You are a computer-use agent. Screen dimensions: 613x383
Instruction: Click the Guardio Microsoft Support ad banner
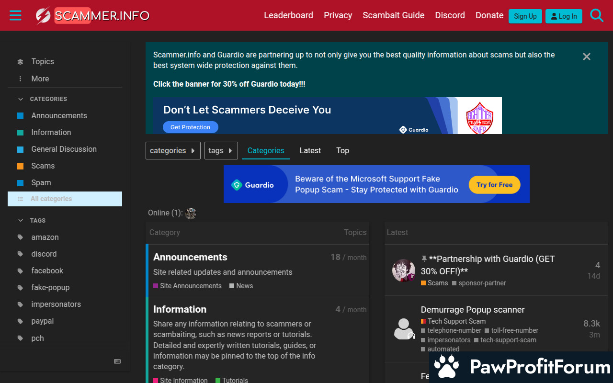(x=376, y=184)
